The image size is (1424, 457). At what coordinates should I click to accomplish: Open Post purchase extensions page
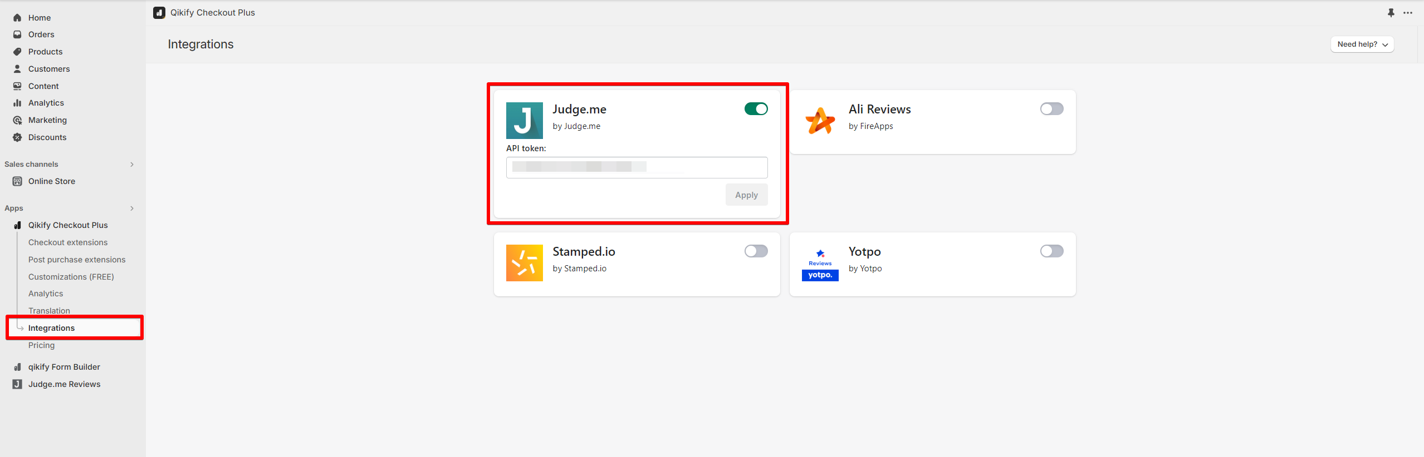coord(77,260)
